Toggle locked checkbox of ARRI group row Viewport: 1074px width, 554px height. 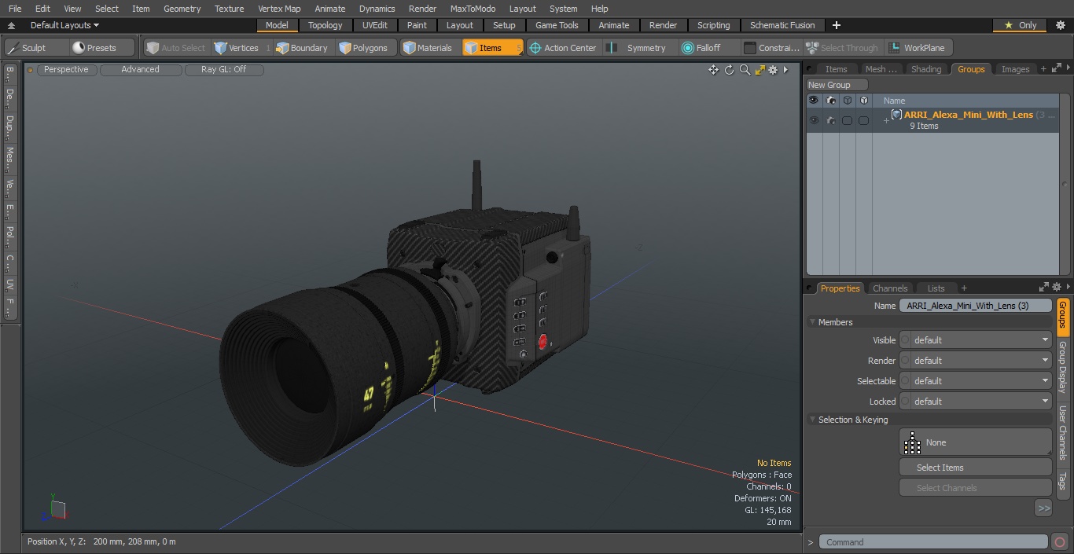point(863,120)
